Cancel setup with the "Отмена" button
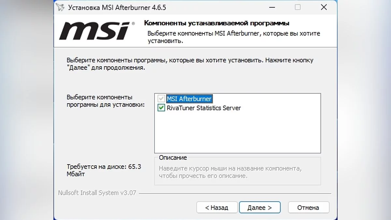The height and width of the screenshot is (220, 391). pos(308,208)
